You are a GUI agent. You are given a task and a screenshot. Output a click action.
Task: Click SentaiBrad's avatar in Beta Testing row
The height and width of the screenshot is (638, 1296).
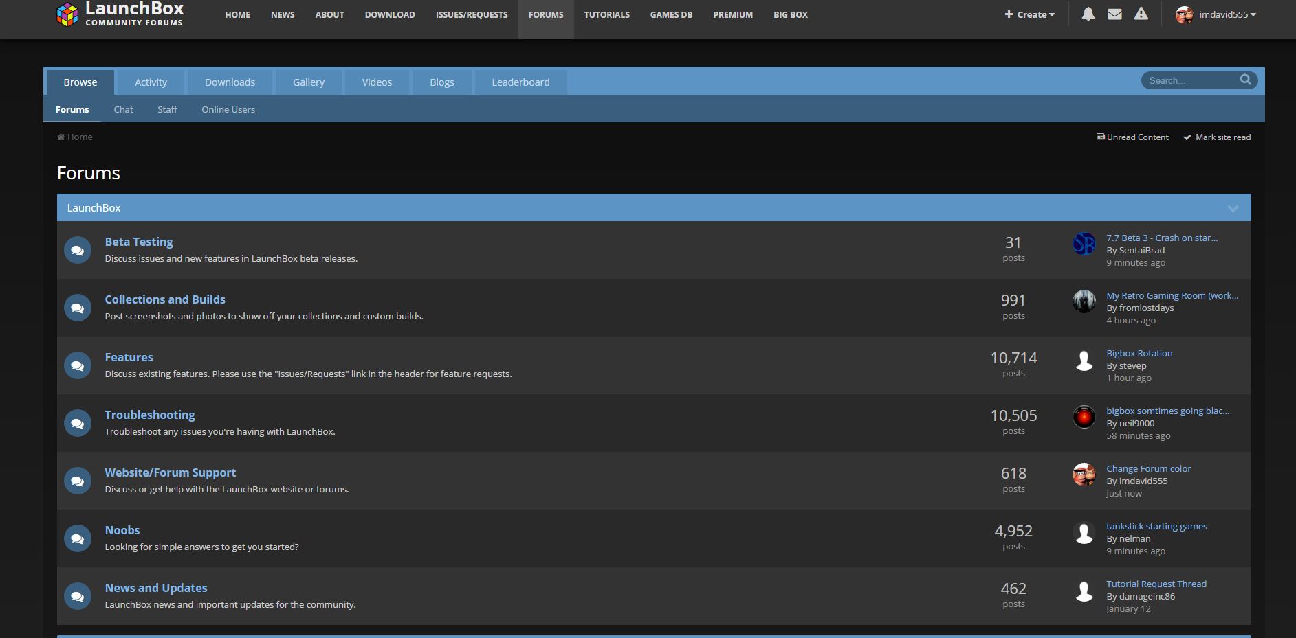pos(1084,244)
